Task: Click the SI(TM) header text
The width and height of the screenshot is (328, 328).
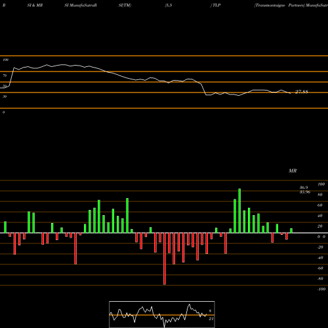Action: (125, 5)
